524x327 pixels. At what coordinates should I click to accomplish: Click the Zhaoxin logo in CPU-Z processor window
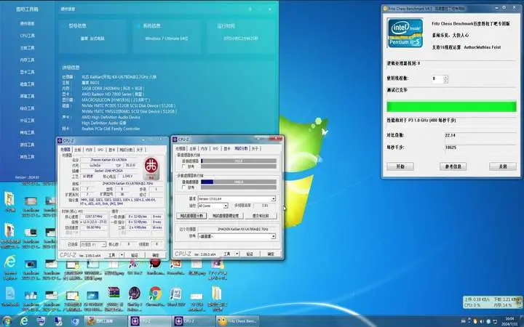coord(151,168)
